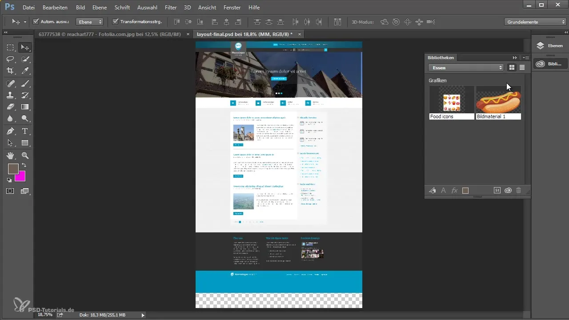569x320 pixels.
Task: Search Adobe Stock from Libraries panel
Action: click(x=497, y=190)
